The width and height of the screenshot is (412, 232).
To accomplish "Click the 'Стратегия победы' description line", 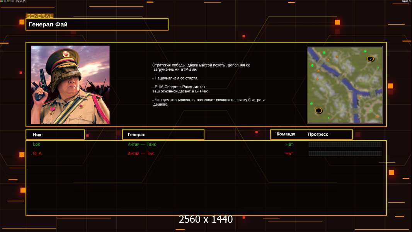I will 201,67.
